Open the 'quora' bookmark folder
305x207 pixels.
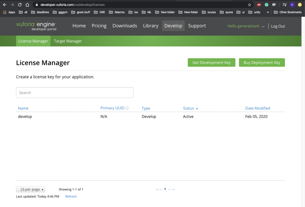click(x=226, y=12)
